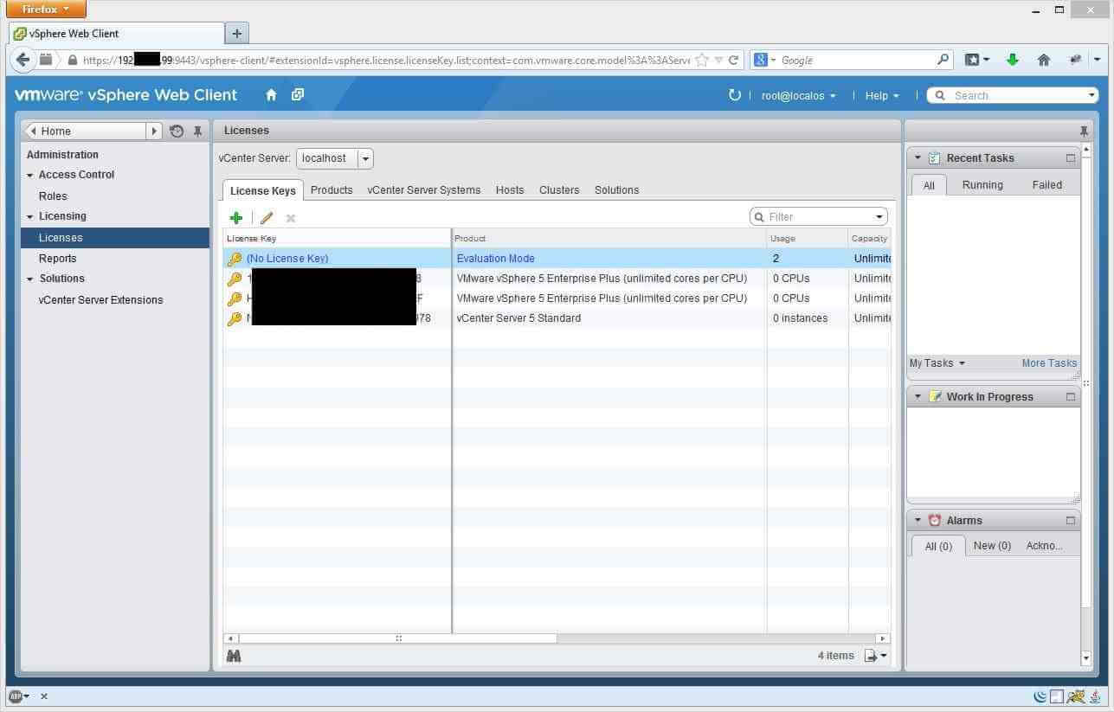Click the pencil edit license icon
The height and width of the screenshot is (712, 1114).
click(267, 218)
